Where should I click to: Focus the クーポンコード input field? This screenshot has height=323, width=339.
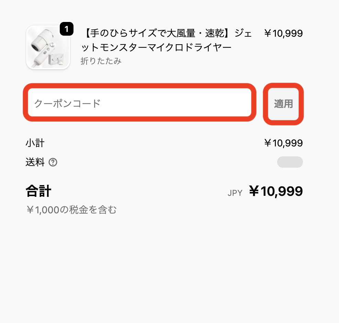tap(139, 103)
